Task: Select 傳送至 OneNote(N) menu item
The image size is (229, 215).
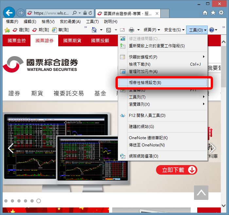Action: (163, 145)
